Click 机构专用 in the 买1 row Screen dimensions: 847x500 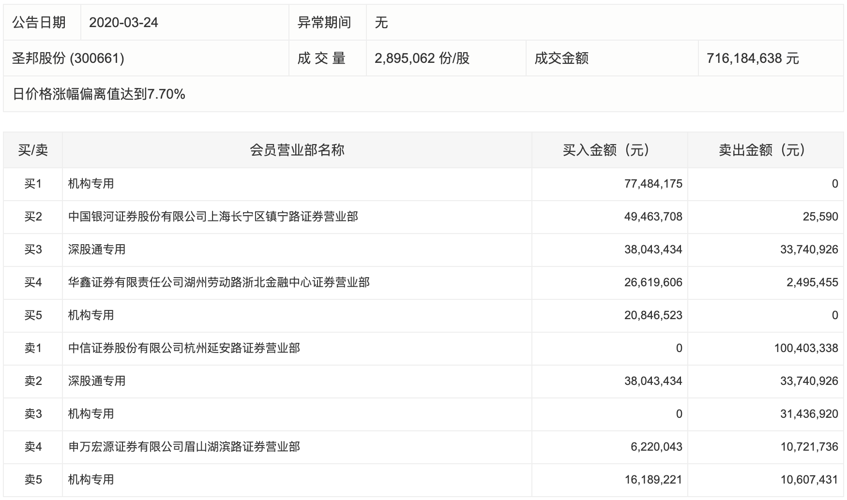[91, 184]
